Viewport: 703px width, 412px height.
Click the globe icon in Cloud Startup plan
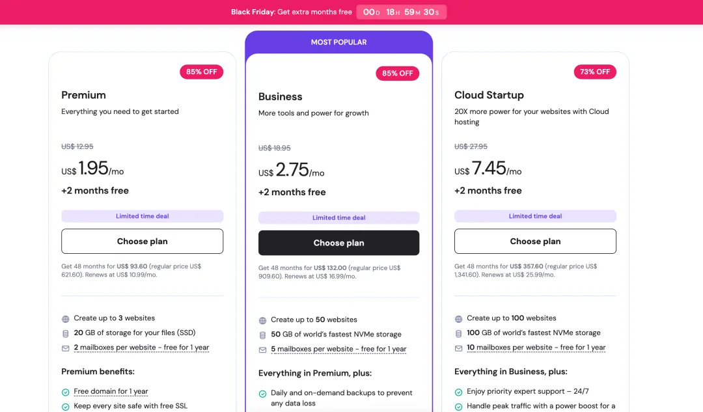click(458, 319)
